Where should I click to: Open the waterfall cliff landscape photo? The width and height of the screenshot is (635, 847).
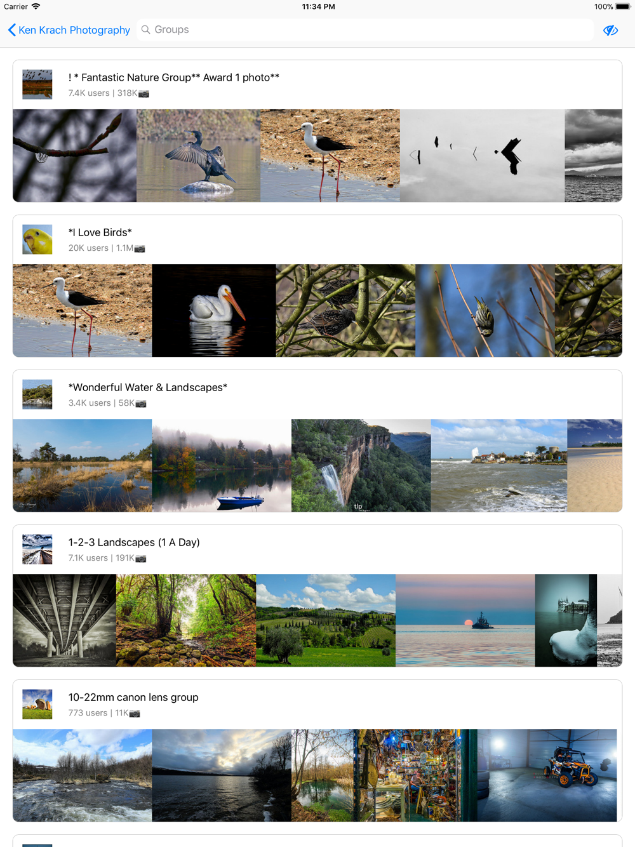point(361,465)
